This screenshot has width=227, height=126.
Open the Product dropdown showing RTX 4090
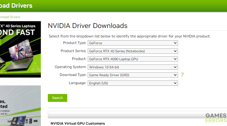[133, 59]
